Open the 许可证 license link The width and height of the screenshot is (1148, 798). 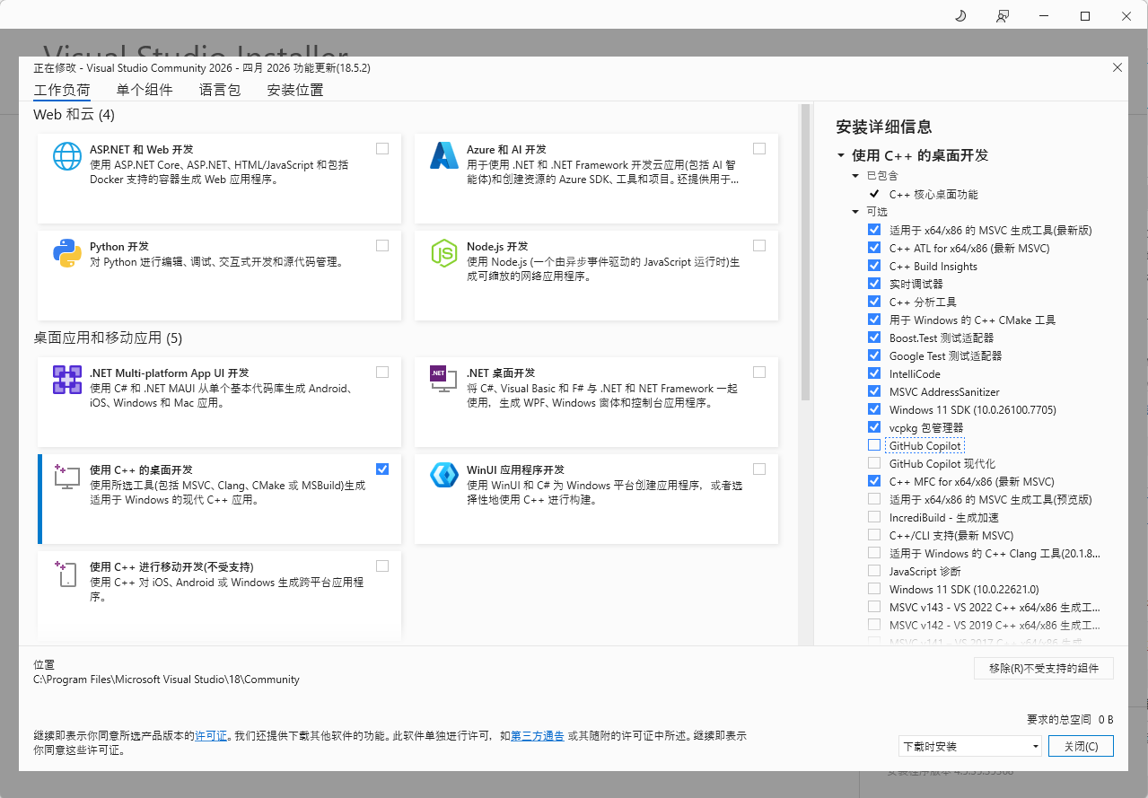(x=212, y=735)
